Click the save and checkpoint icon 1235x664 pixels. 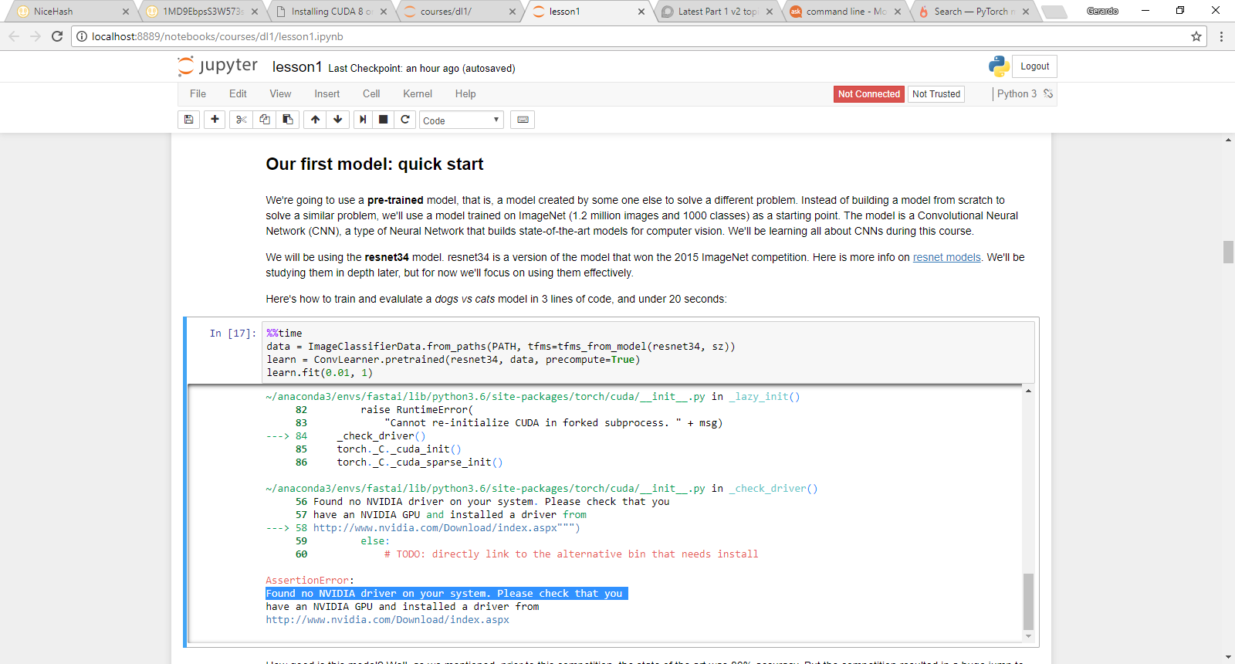click(x=188, y=120)
